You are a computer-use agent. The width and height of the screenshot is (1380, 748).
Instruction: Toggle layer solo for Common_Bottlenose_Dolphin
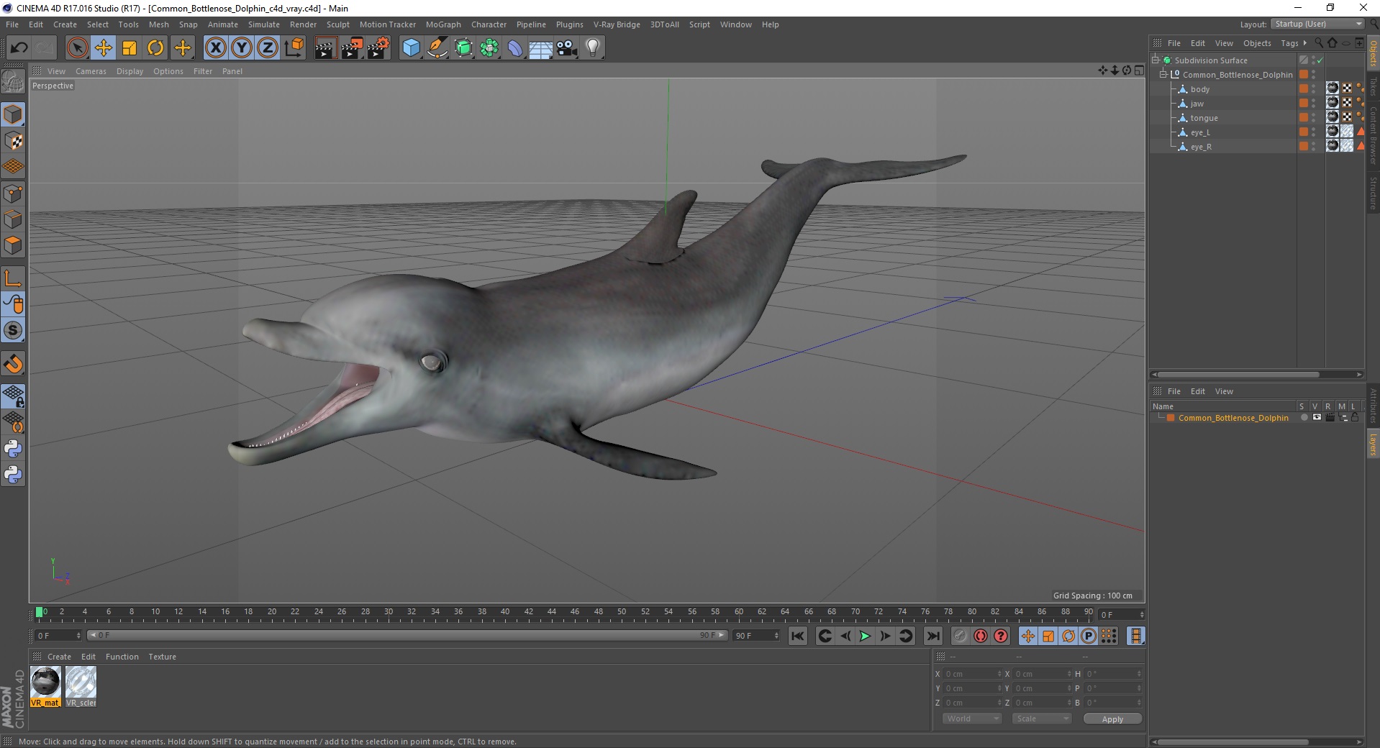pos(1304,418)
